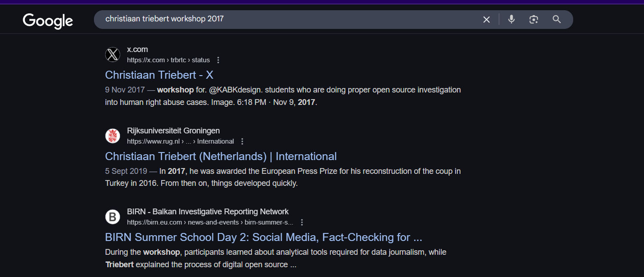Click the BIRN workshop snippet description
The image size is (644, 277).
point(276,258)
